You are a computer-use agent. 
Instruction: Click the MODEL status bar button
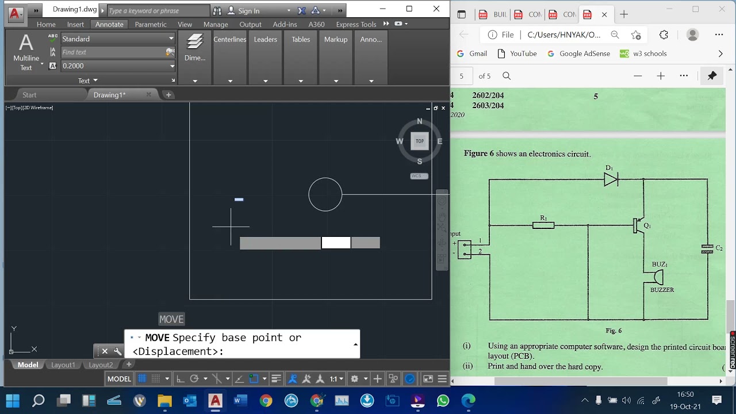click(119, 378)
